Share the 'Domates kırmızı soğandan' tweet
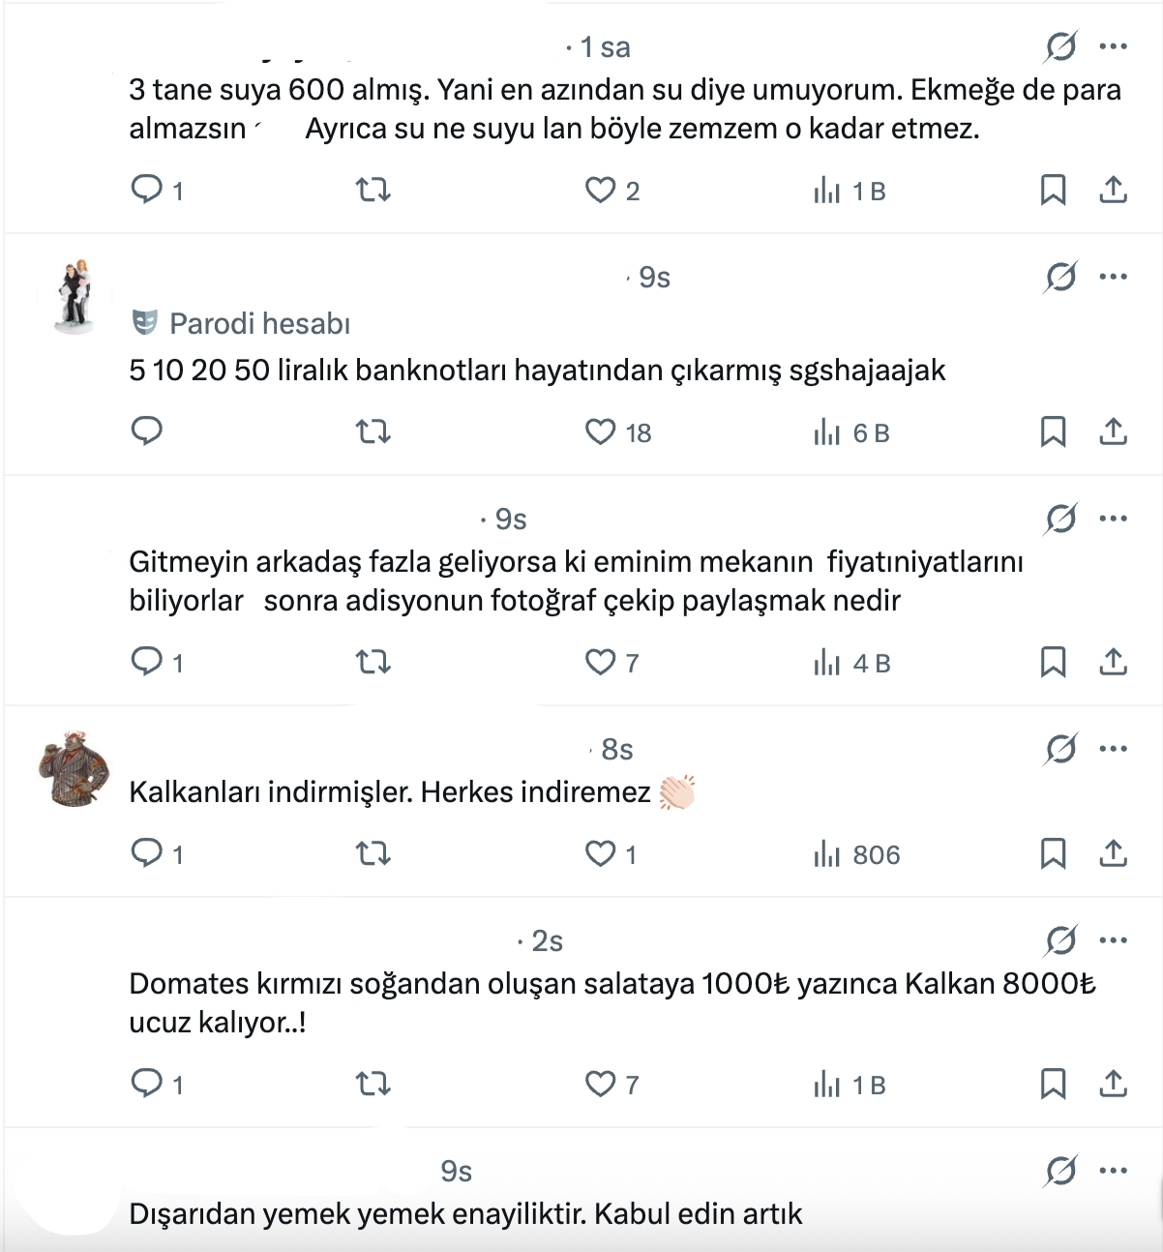The image size is (1163, 1252). point(1114,1084)
